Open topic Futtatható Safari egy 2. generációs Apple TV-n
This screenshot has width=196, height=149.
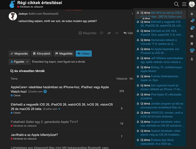coord(44,122)
